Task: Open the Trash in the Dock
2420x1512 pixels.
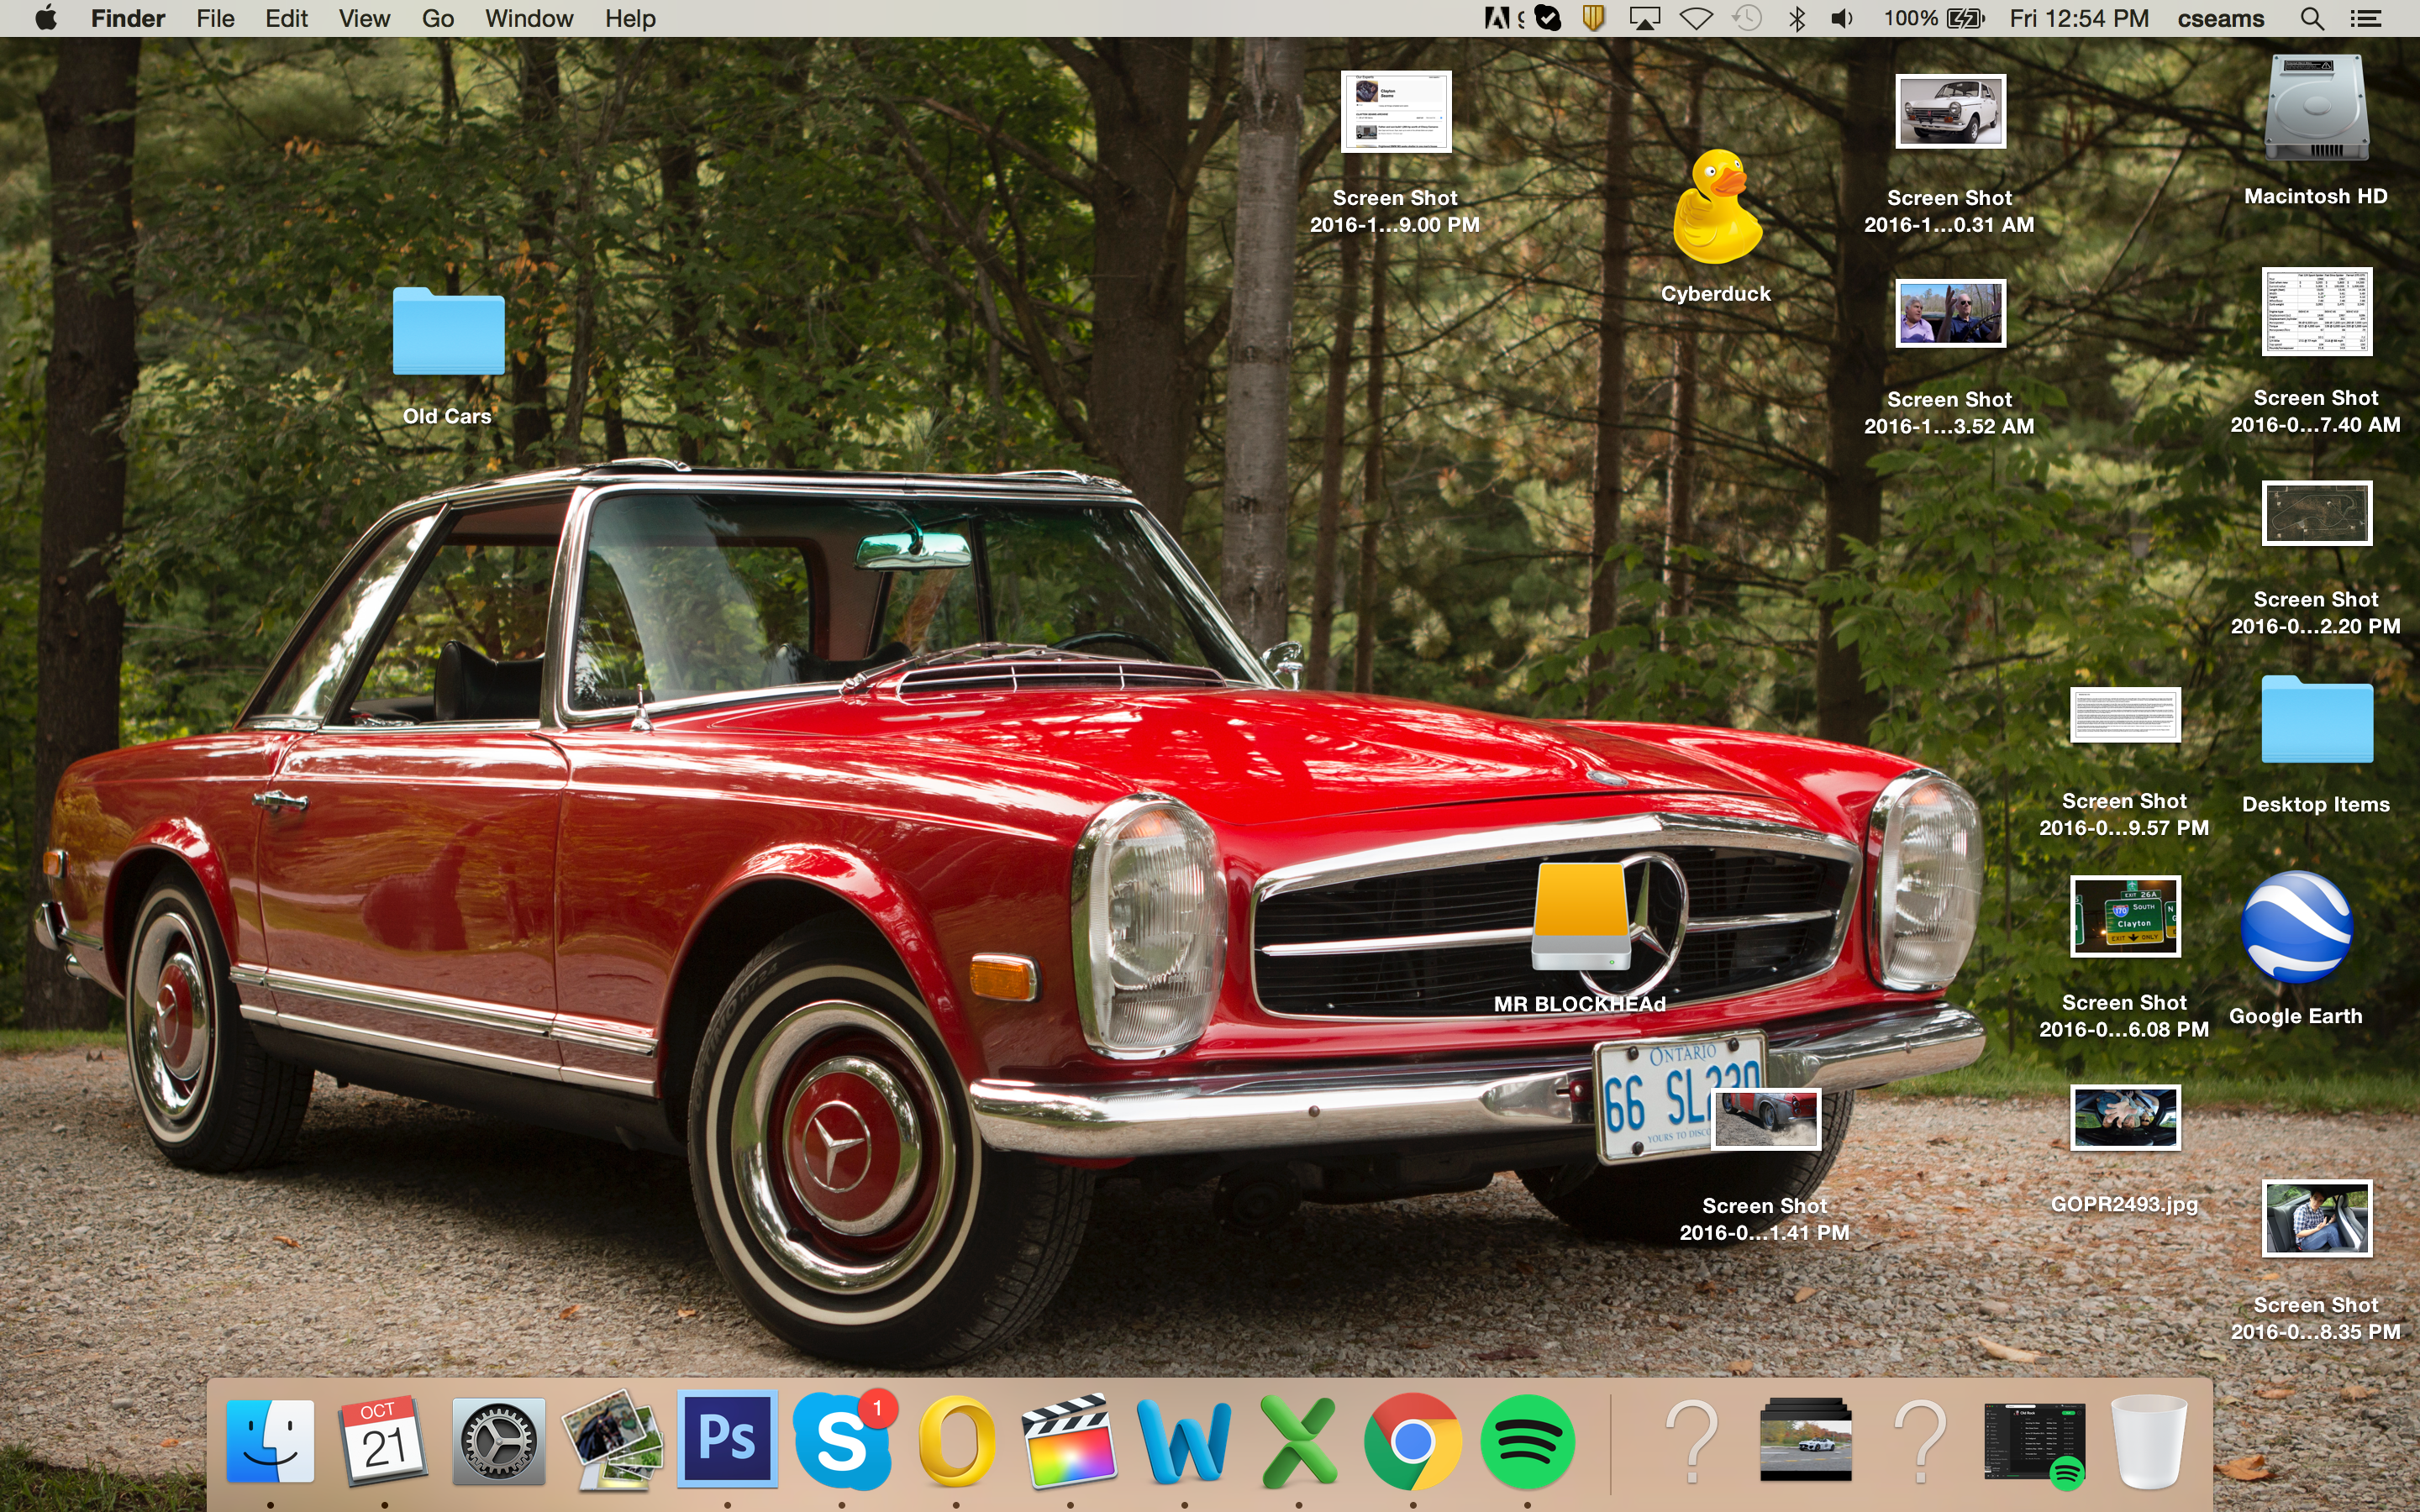Action: pyautogui.click(x=2149, y=1441)
